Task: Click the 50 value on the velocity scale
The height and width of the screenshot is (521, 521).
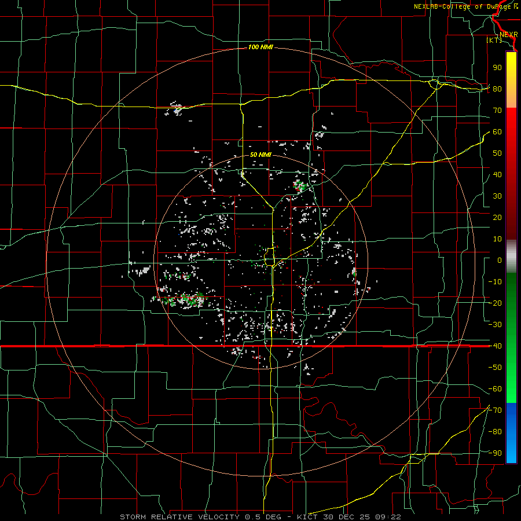Action: tap(497, 153)
